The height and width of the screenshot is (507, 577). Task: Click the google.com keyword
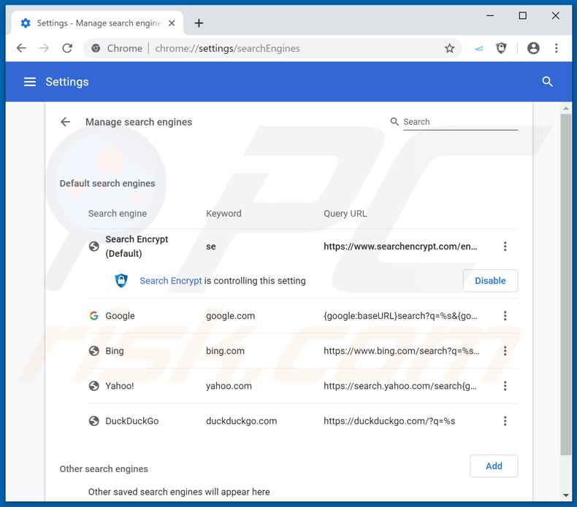pyautogui.click(x=230, y=316)
